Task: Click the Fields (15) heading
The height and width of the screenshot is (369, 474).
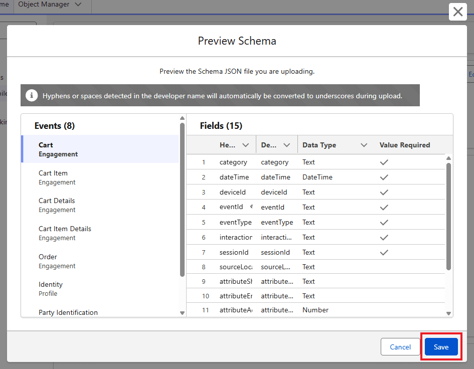Action: [x=221, y=126]
